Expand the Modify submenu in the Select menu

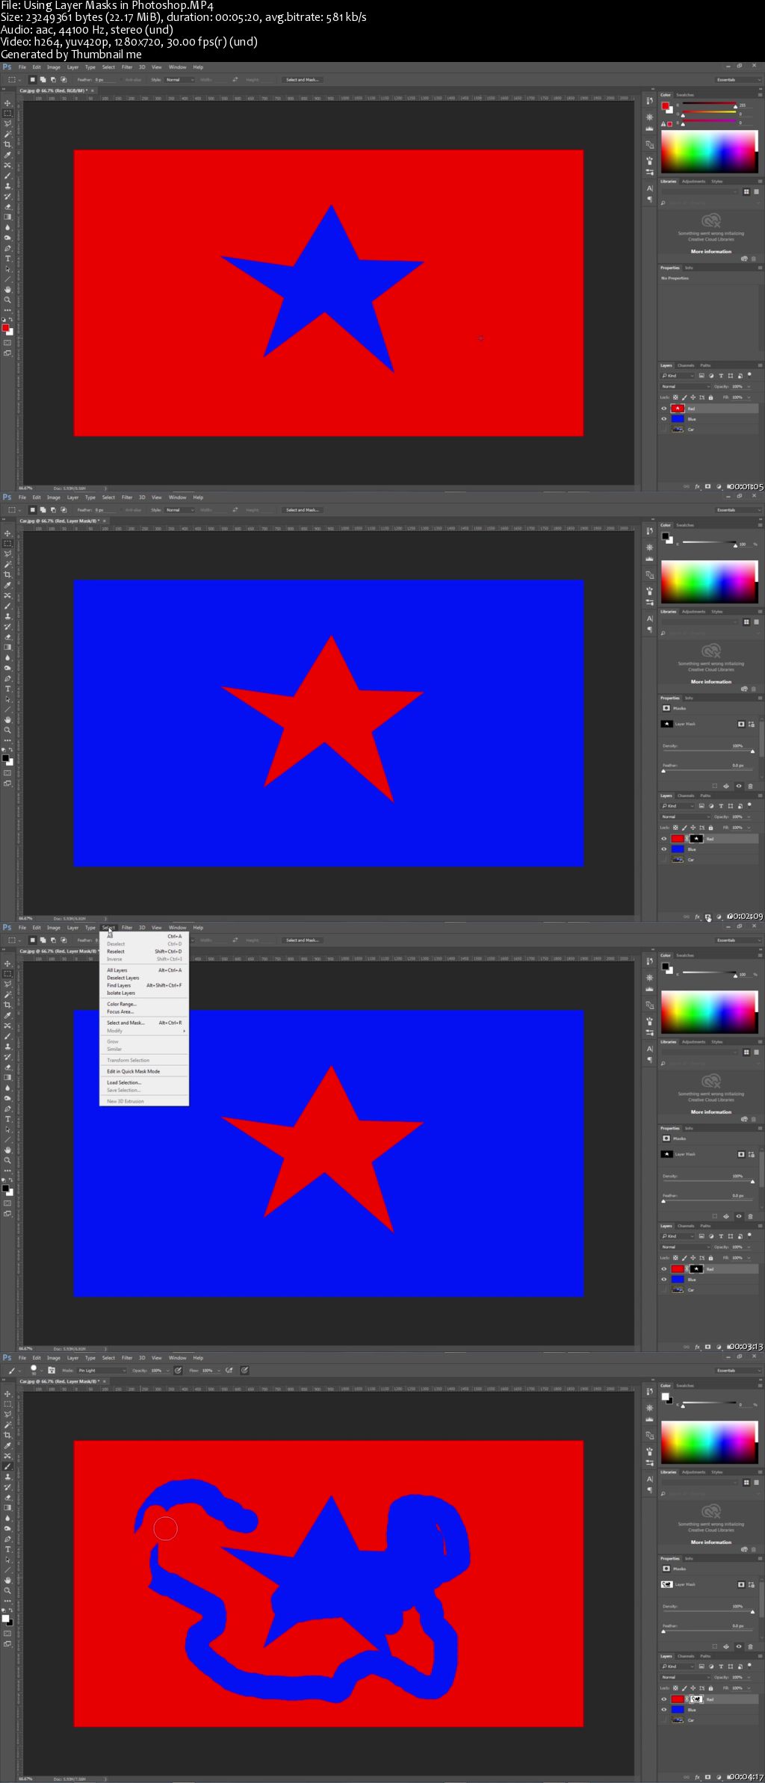point(144,1031)
